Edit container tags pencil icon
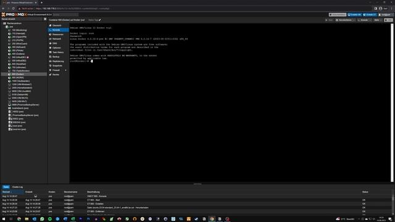The height and width of the screenshot is (222, 395). click(x=100, y=20)
